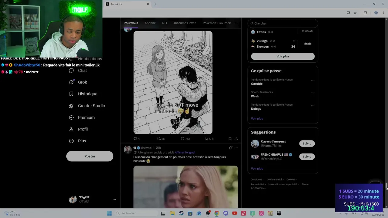388x218 pixels.
Task: Open the Delogu trend
Action: click(256, 109)
